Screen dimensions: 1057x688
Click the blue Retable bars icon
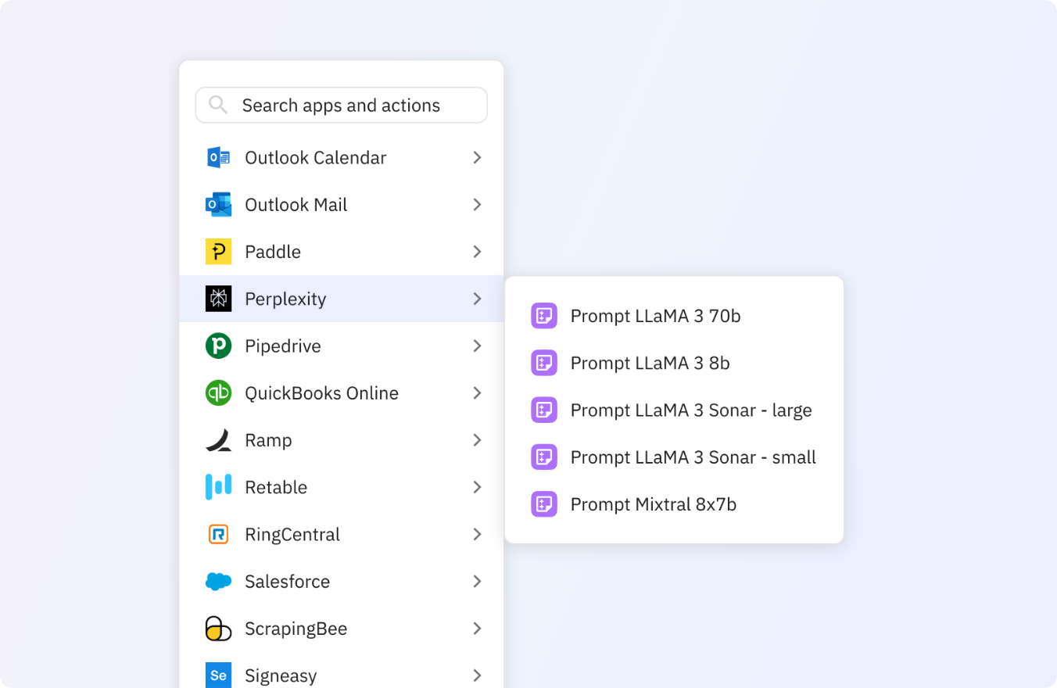(218, 487)
